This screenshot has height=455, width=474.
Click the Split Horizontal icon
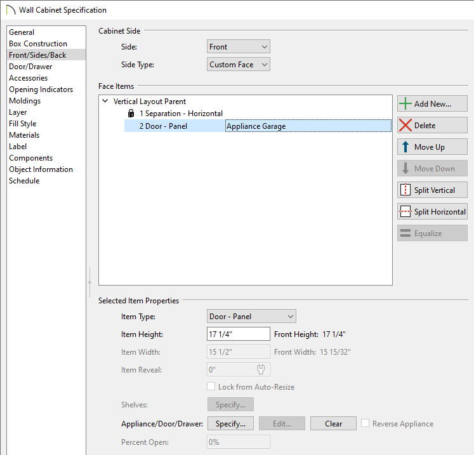point(405,211)
